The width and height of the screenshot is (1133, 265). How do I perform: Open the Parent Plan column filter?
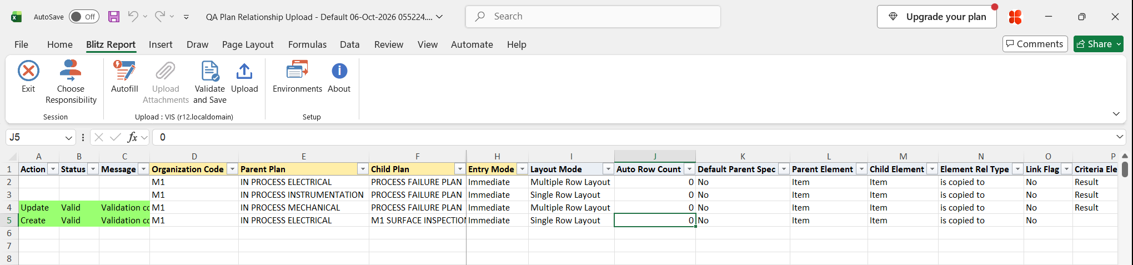click(x=363, y=169)
